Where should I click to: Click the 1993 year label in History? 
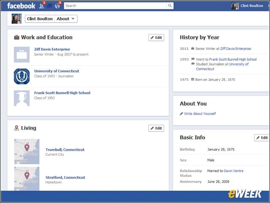pos(184,59)
